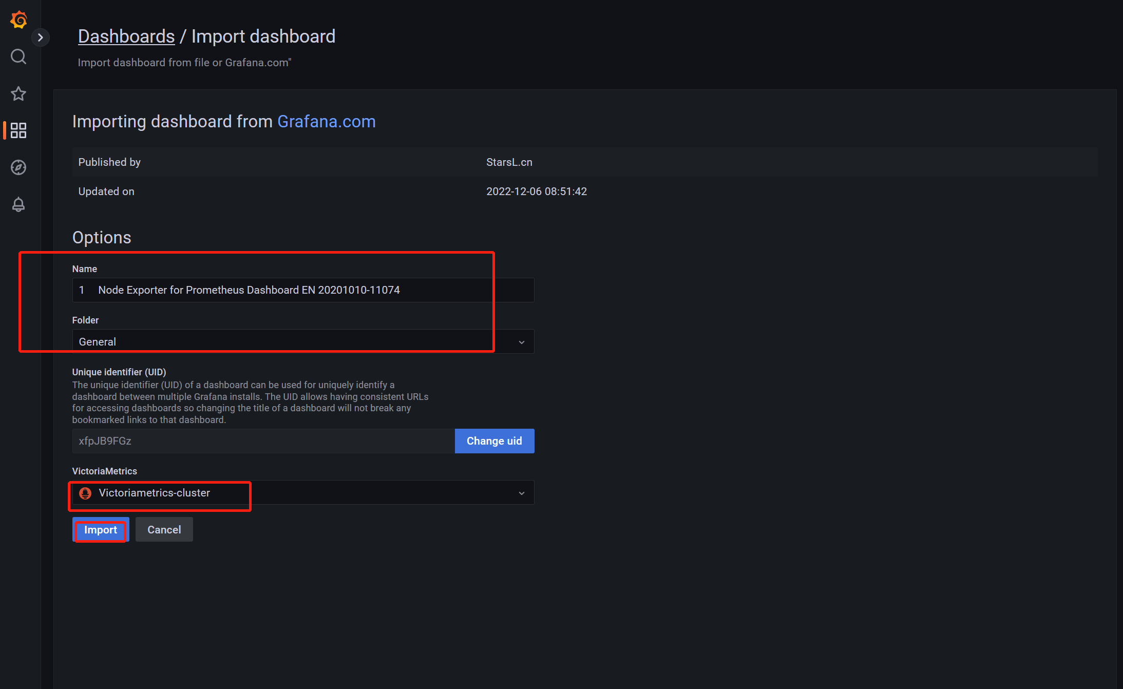Open the VictoriaMetrics data source dropdown
The height and width of the screenshot is (689, 1123).
click(x=303, y=493)
